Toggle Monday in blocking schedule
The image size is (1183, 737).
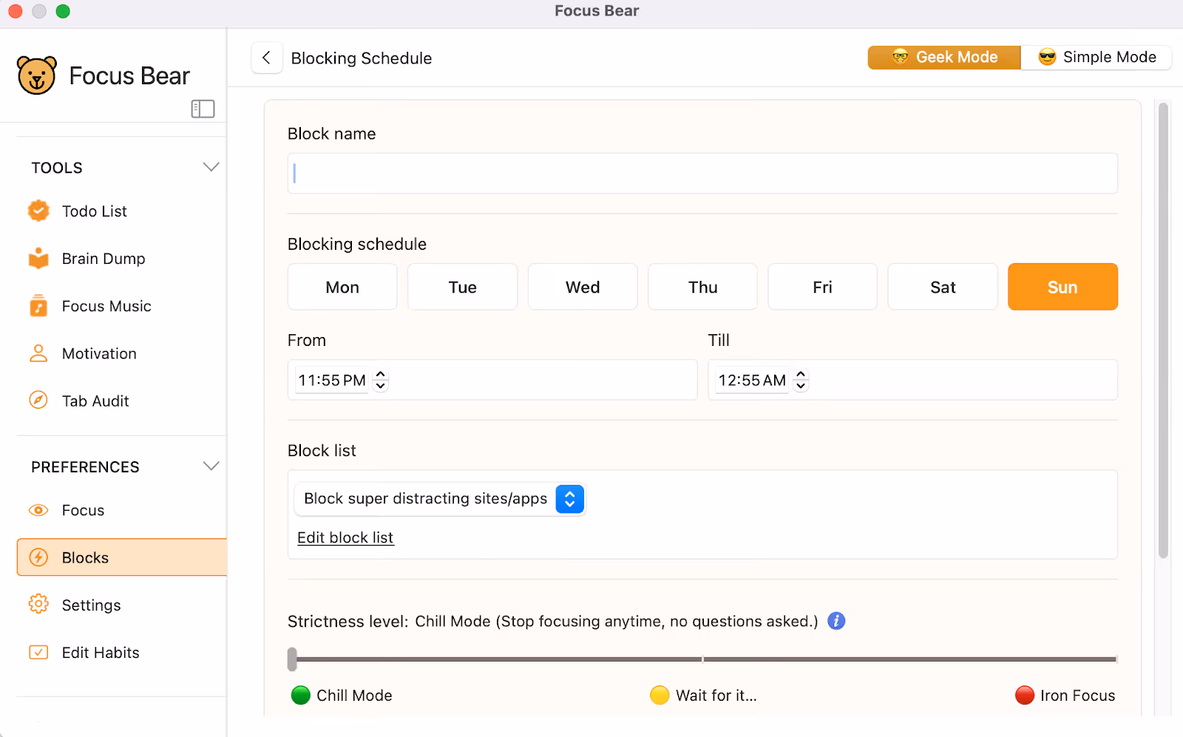[x=342, y=287]
